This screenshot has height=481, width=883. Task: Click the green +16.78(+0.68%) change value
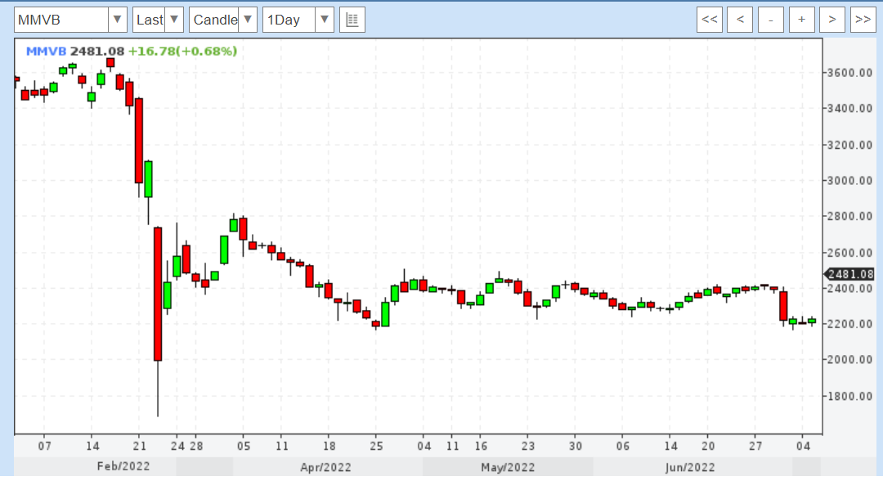(x=182, y=52)
